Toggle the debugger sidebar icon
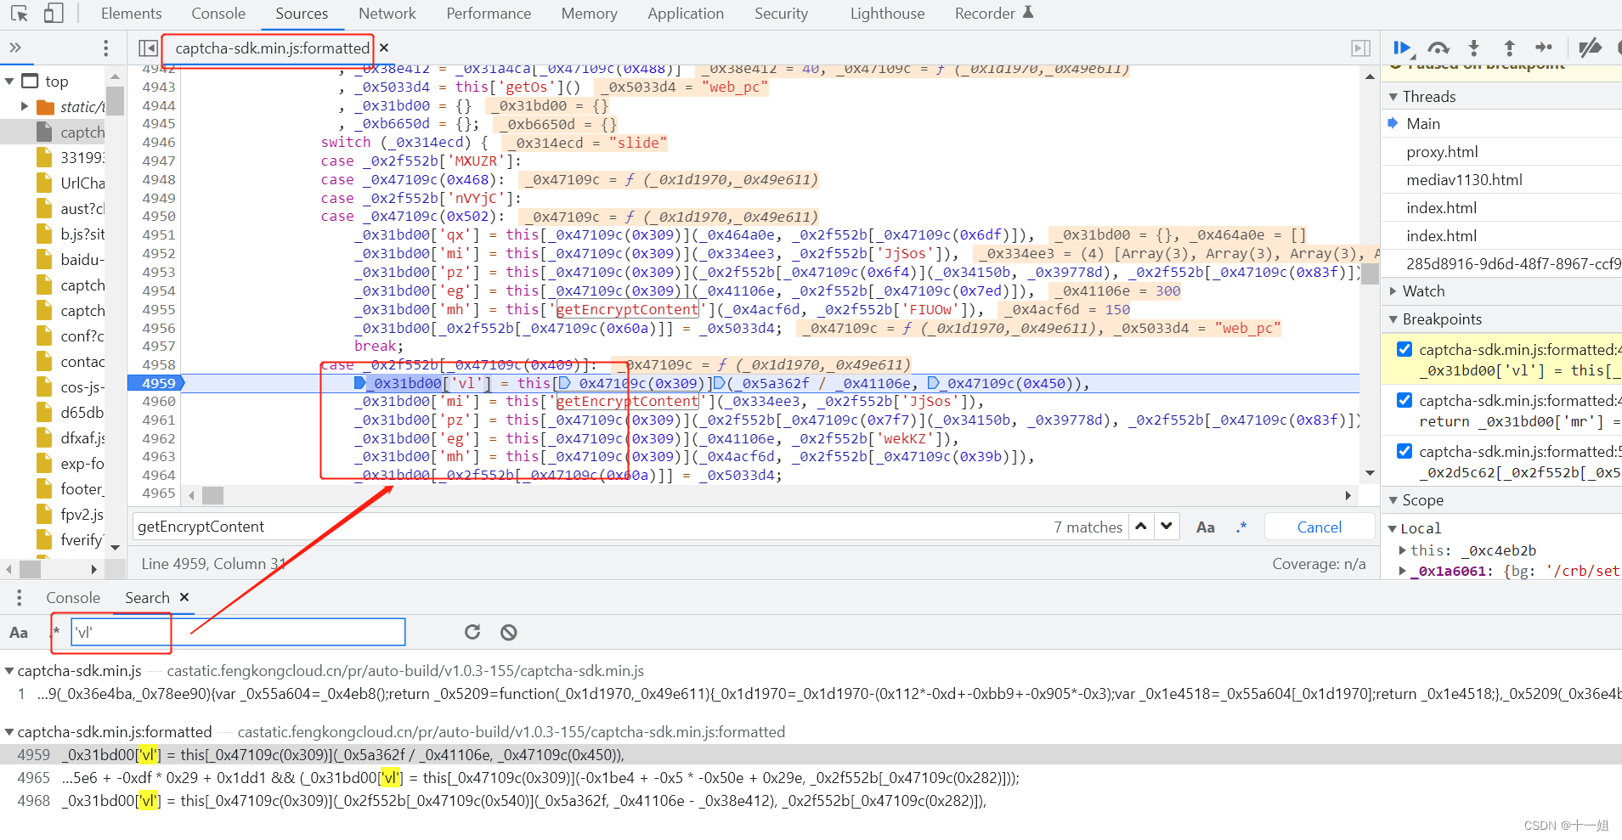1622x840 pixels. click(x=1360, y=48)
